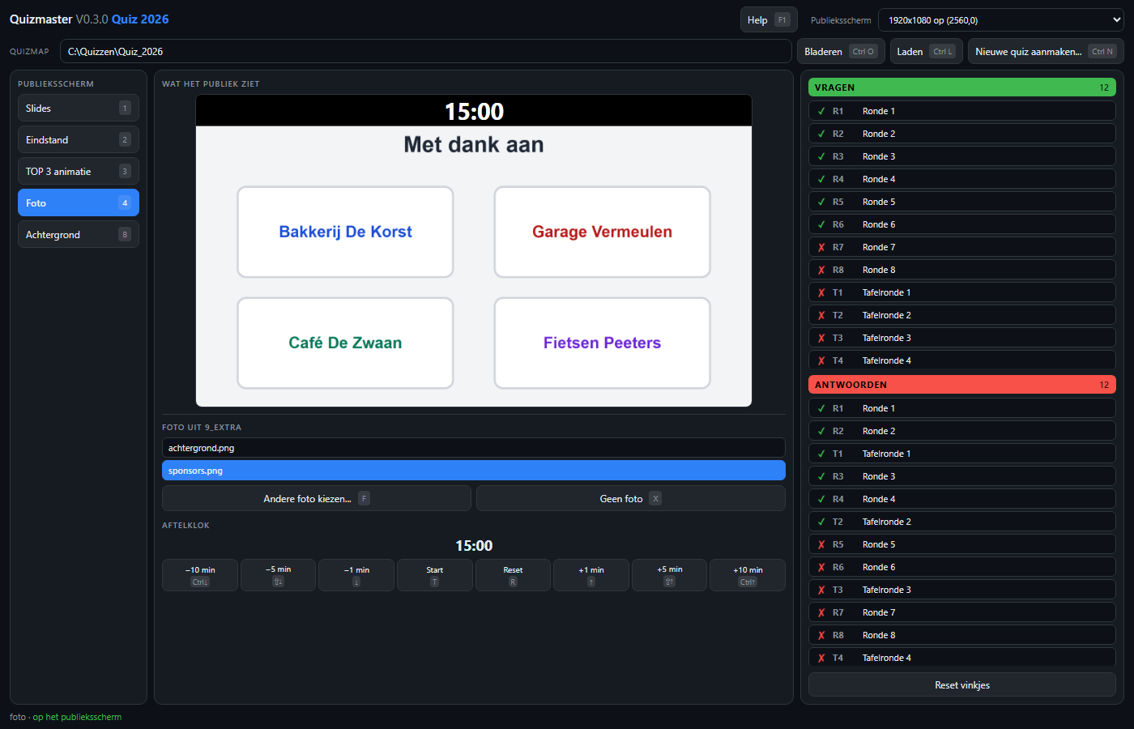Click the 15:00 value under Aftelklok
Screen dimensions: 1134x729
[x=474, y=546]
